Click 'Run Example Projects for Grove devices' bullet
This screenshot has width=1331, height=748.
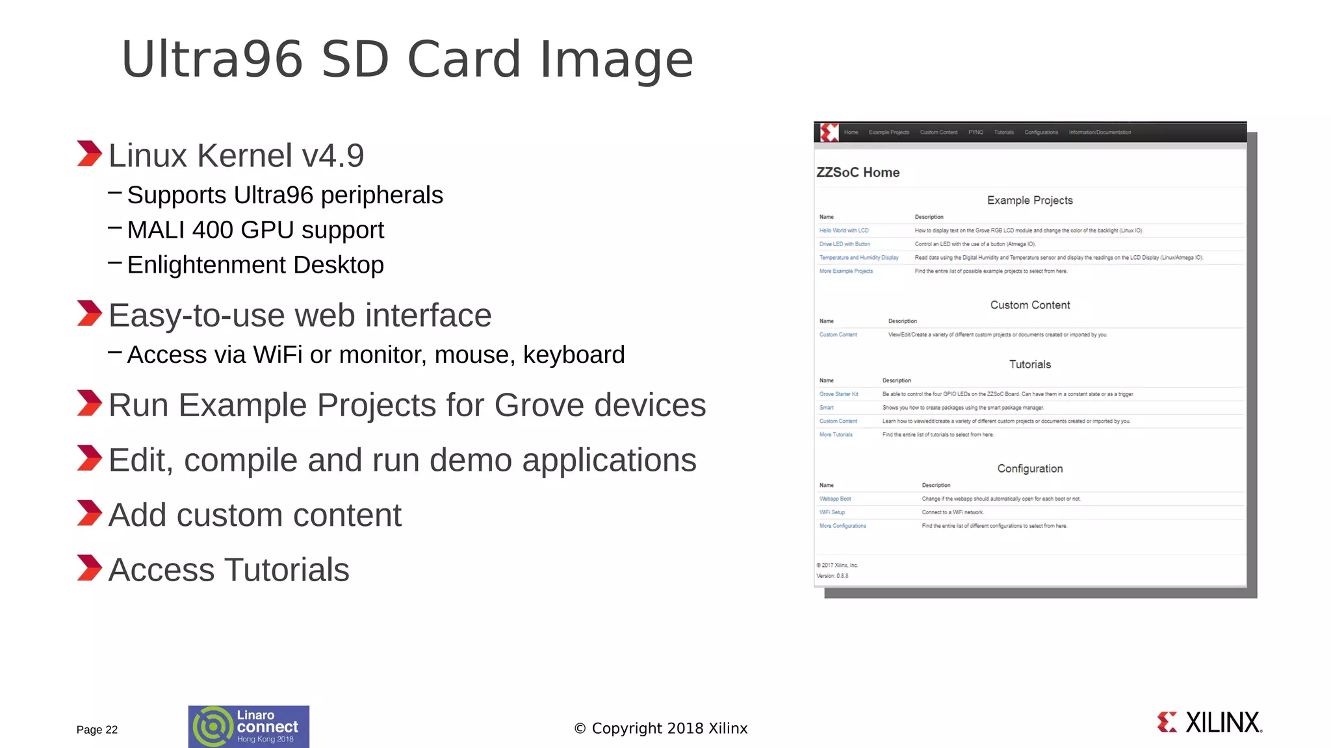click(407, 406)
